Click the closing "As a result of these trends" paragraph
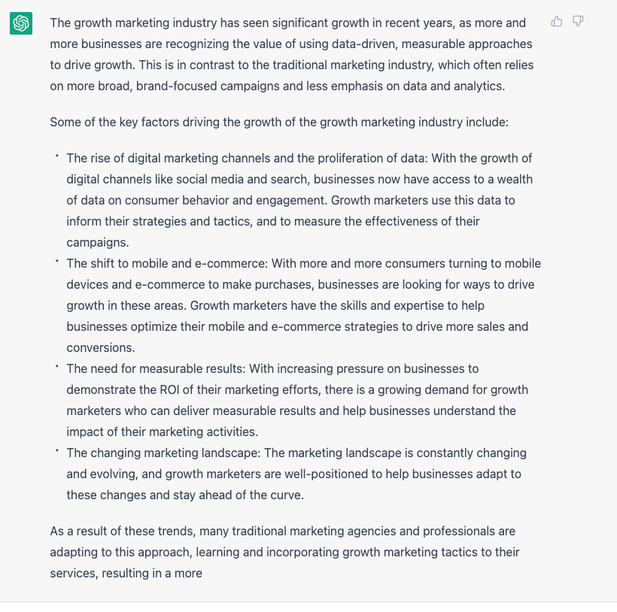 point(284,552)
